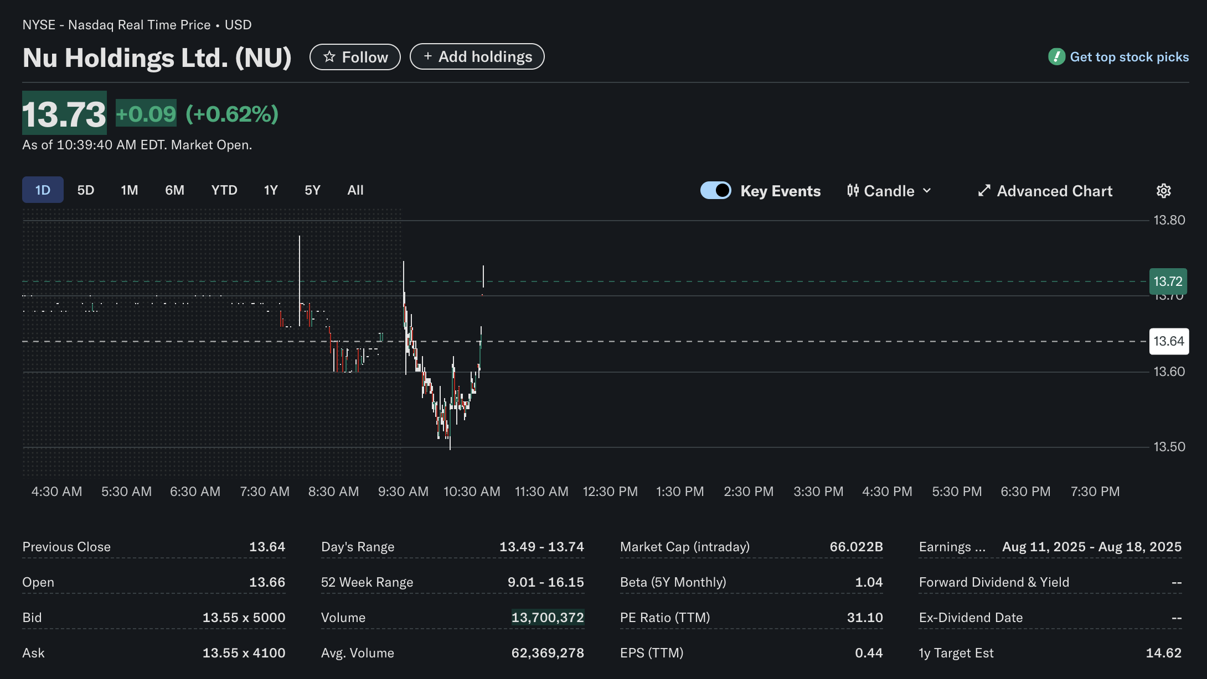Click the Market Cap value 66.022B

[x=856, y=547]
